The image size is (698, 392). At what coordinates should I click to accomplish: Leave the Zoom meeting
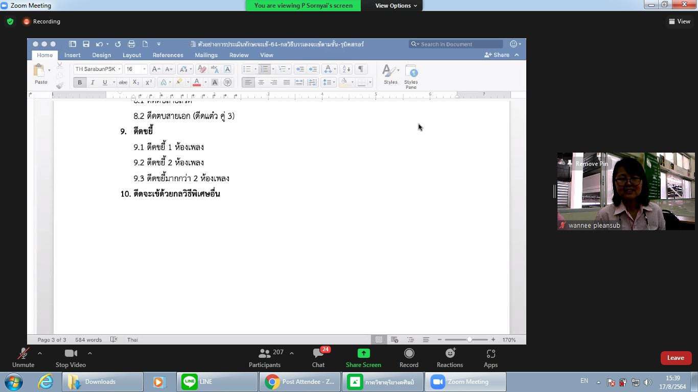(x=676, y=358)
